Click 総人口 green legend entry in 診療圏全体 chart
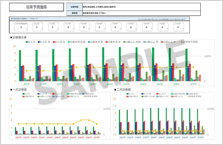The height and width of the screenshot is (145, 223). pos(30,42)
